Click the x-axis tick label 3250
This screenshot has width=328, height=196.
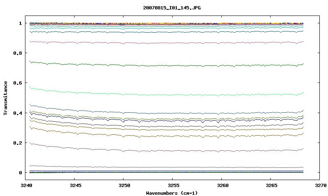pos(125,185)
